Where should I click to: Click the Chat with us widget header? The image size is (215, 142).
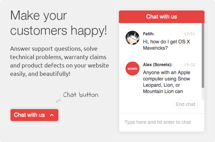[162, 17]
